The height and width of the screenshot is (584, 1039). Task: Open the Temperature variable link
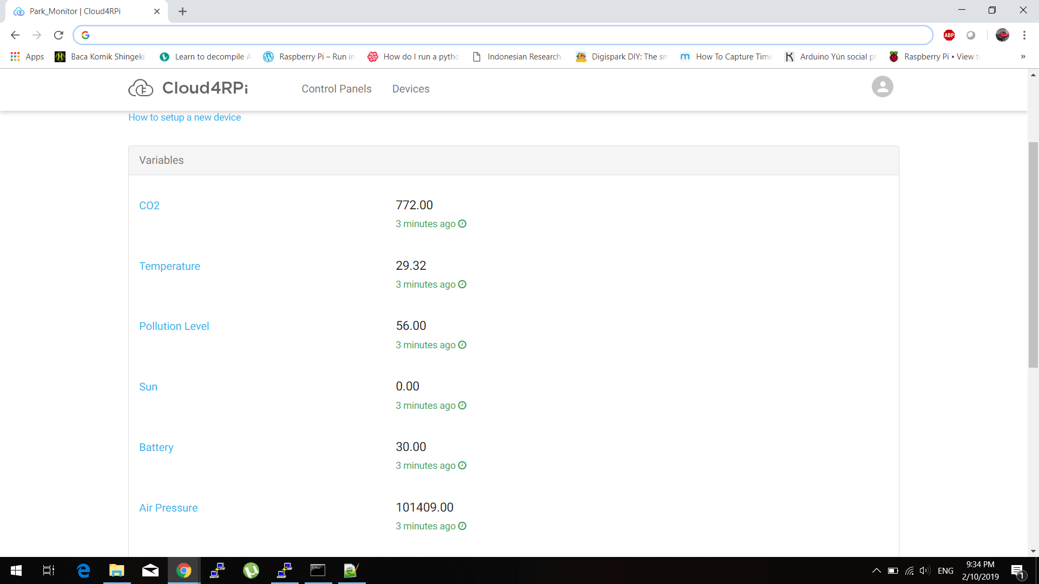pos(169,266)
